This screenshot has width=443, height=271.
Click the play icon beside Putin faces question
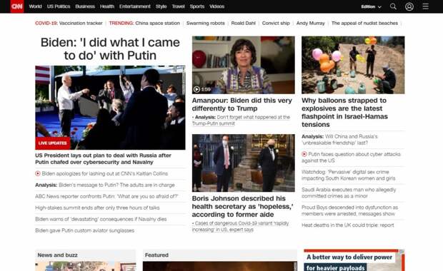tap(304, 154)
